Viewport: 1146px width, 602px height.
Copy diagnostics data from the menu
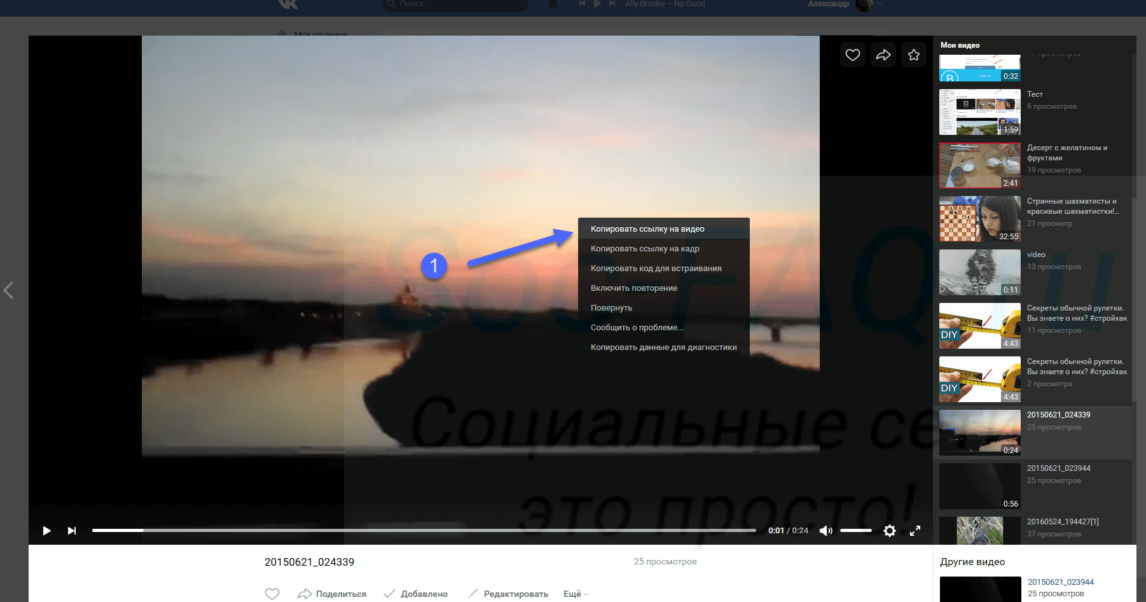[x=663, y=347]
